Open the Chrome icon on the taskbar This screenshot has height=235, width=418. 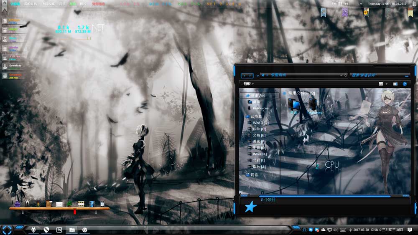[84, 230]
